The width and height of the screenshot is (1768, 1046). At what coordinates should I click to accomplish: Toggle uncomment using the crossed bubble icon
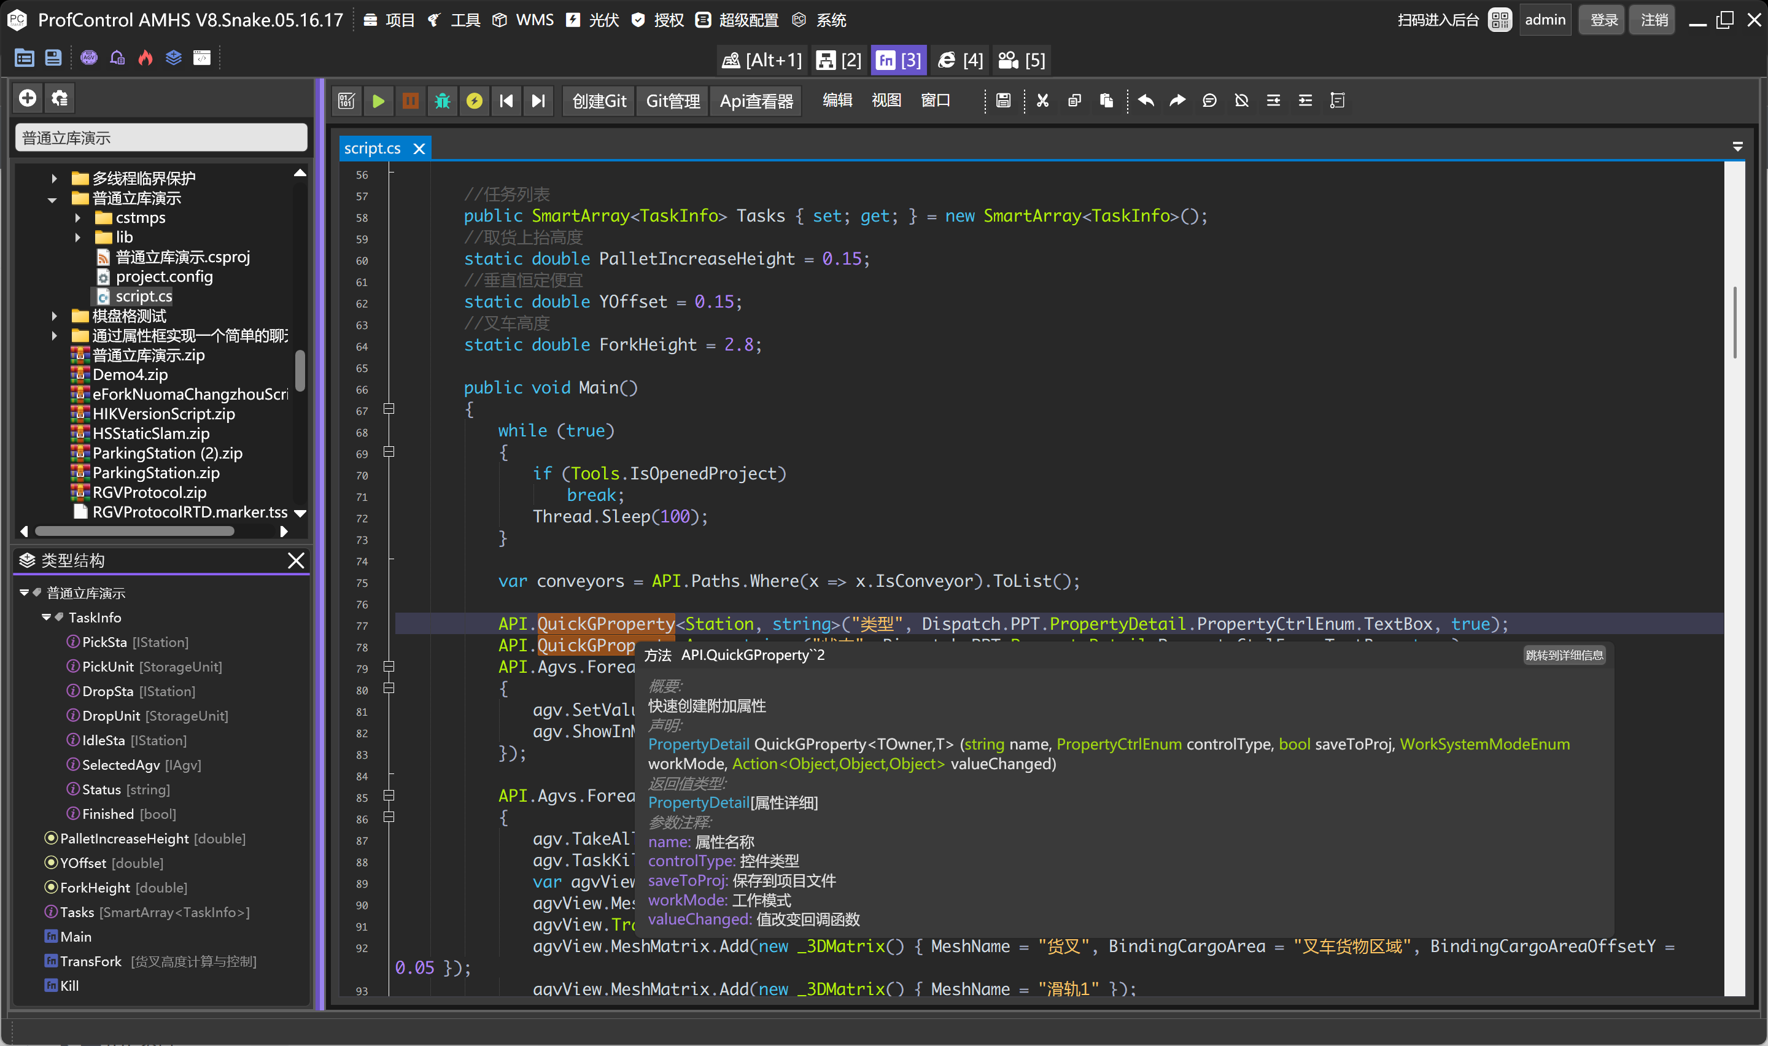point(1241,101)
